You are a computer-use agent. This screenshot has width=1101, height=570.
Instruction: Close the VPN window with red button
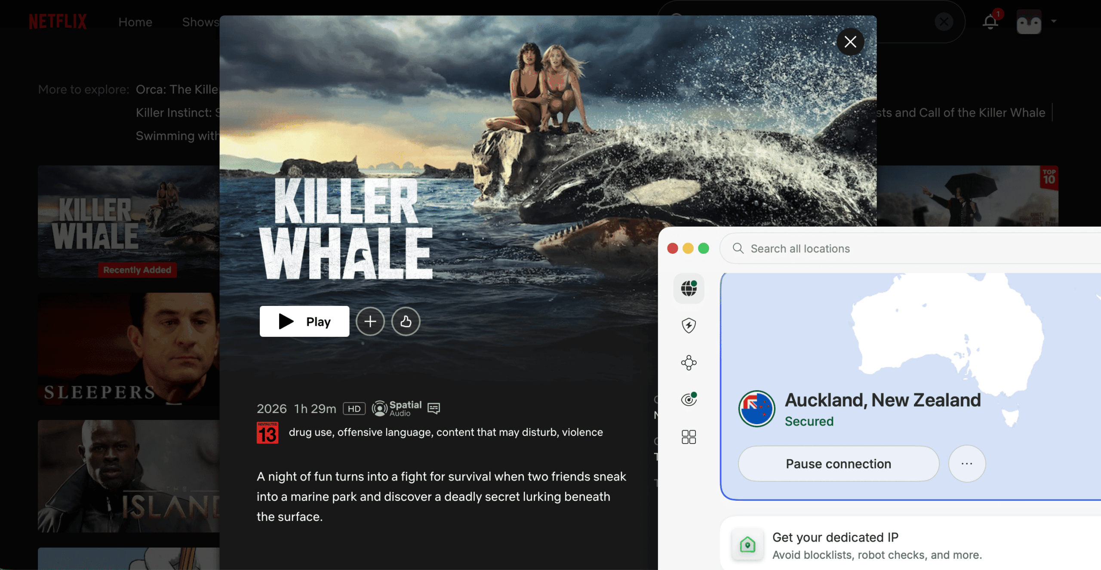[673, 248]
